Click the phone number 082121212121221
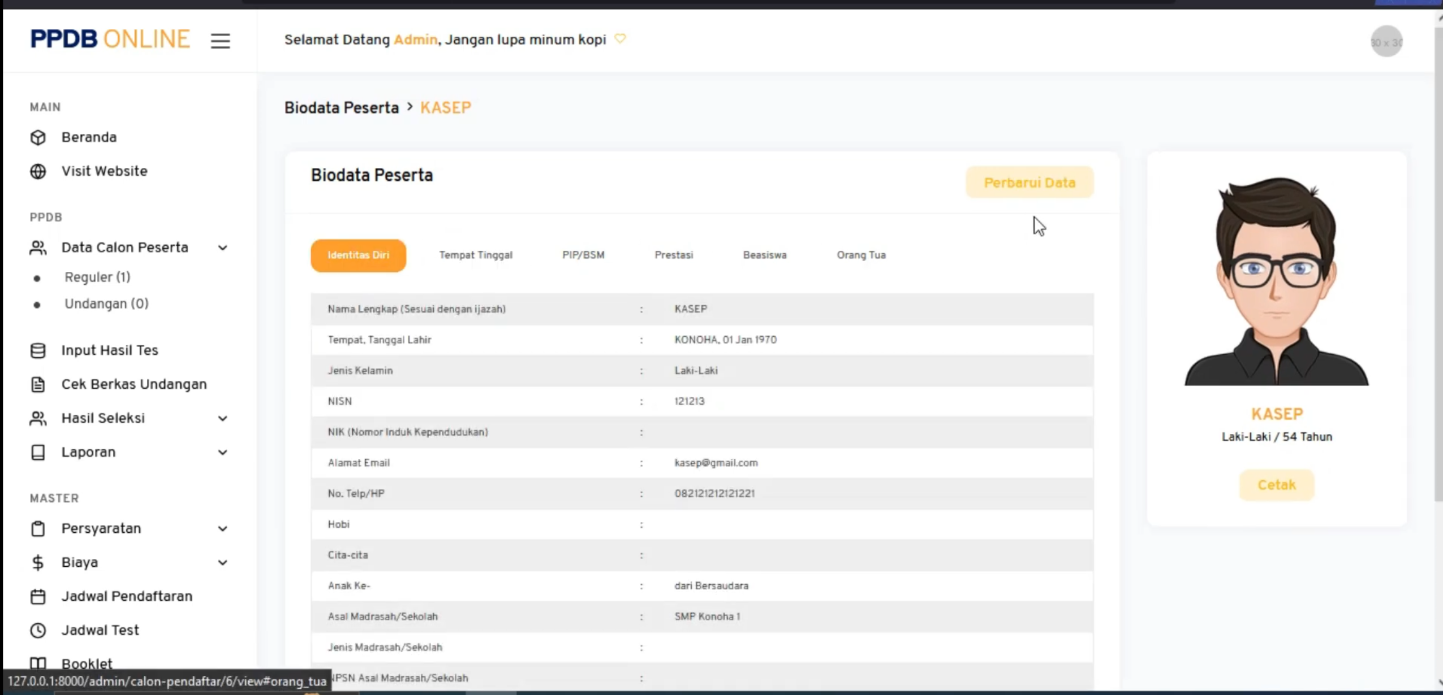The height and width of the screenshot is (695, 1443). (714, 493)
